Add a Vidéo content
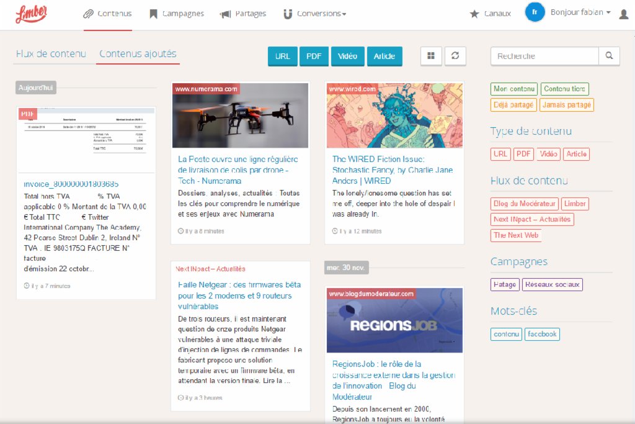635x424 pixels. point(347,56)
